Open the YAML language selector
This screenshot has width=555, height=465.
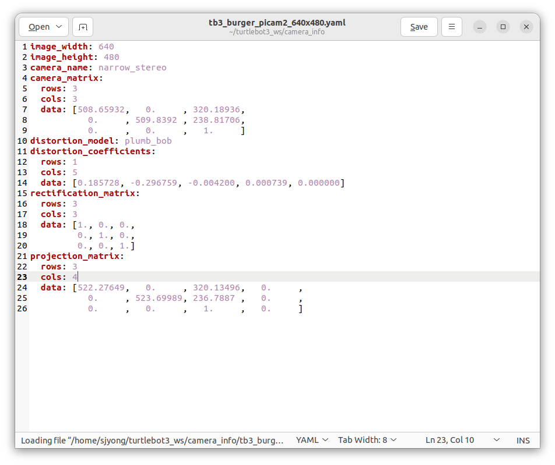(x=312, y=440)
